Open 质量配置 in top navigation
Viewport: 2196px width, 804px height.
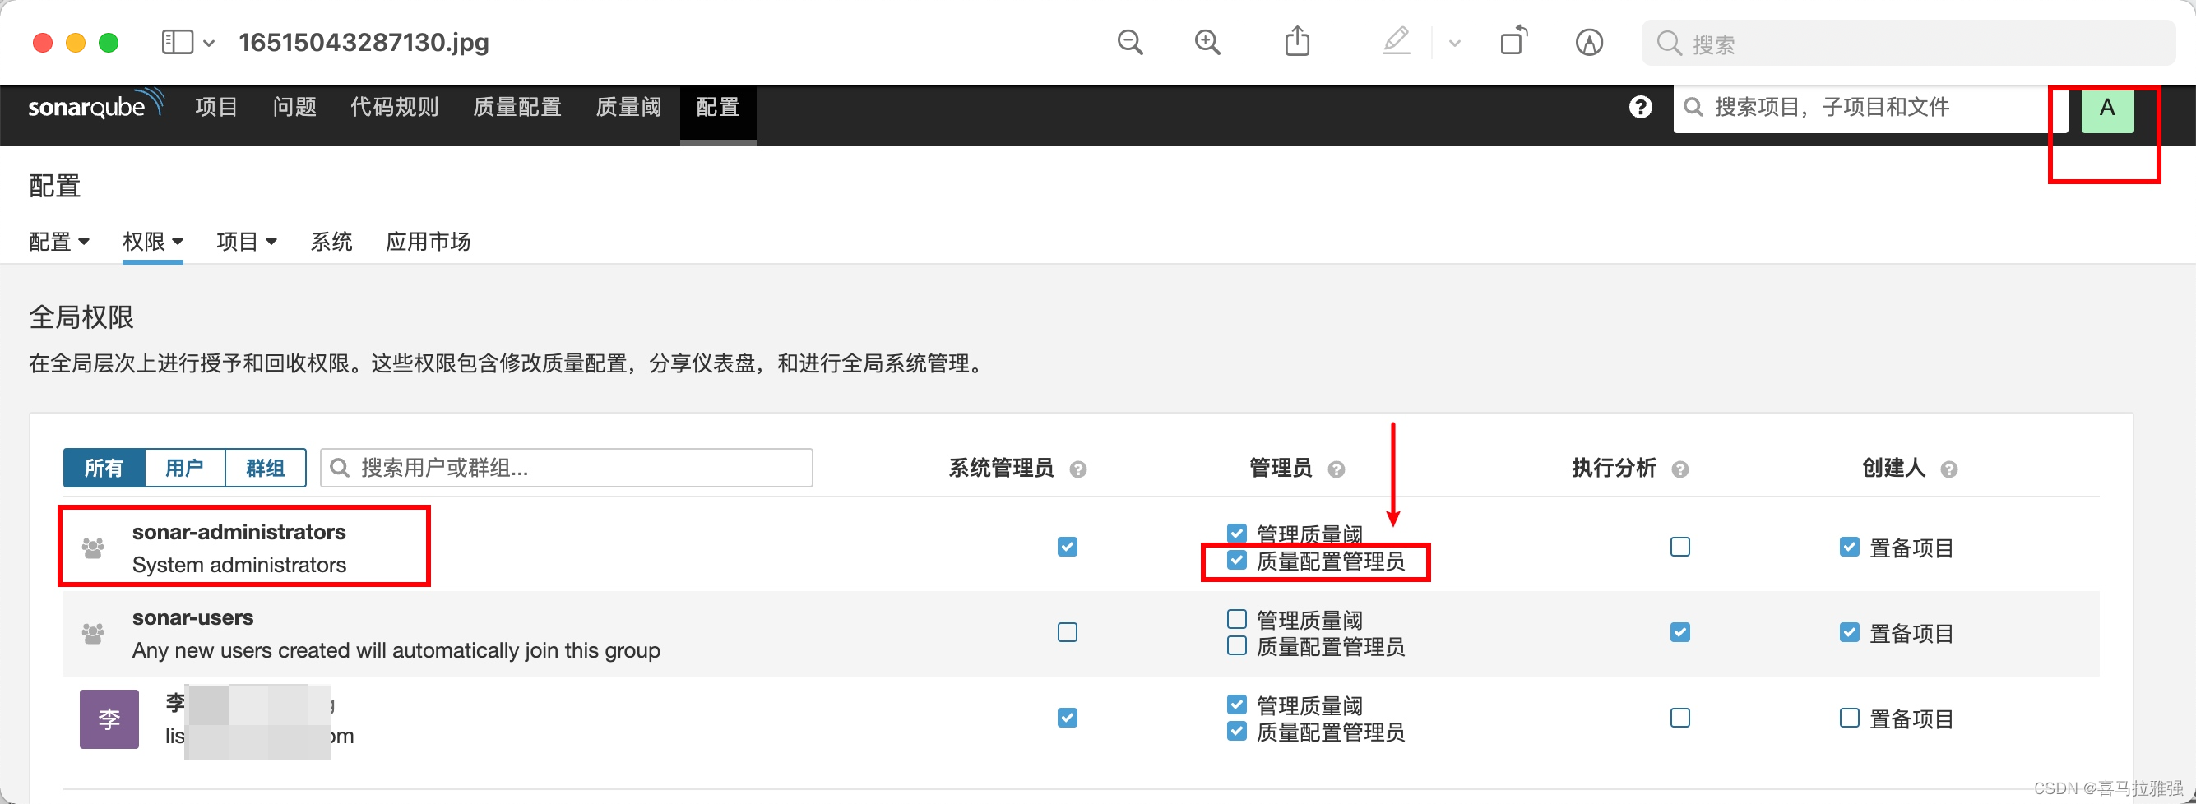point(517,108)
